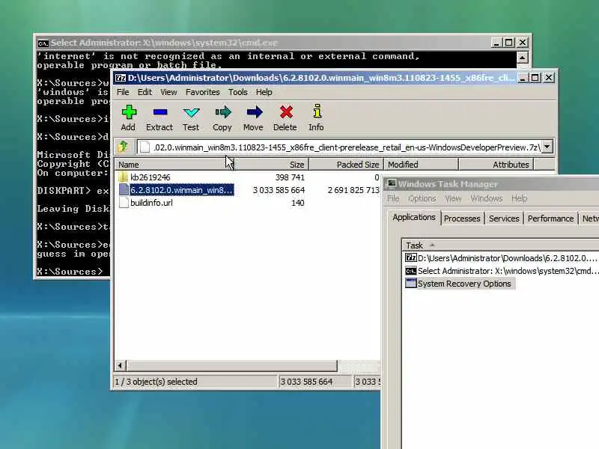
Task: Switch to the Services tab
Action: (504, 219)
